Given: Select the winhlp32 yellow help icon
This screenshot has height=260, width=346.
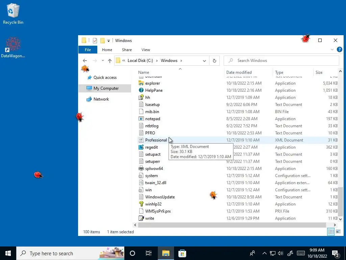Looking at the screenshot, I should (141, 204).
